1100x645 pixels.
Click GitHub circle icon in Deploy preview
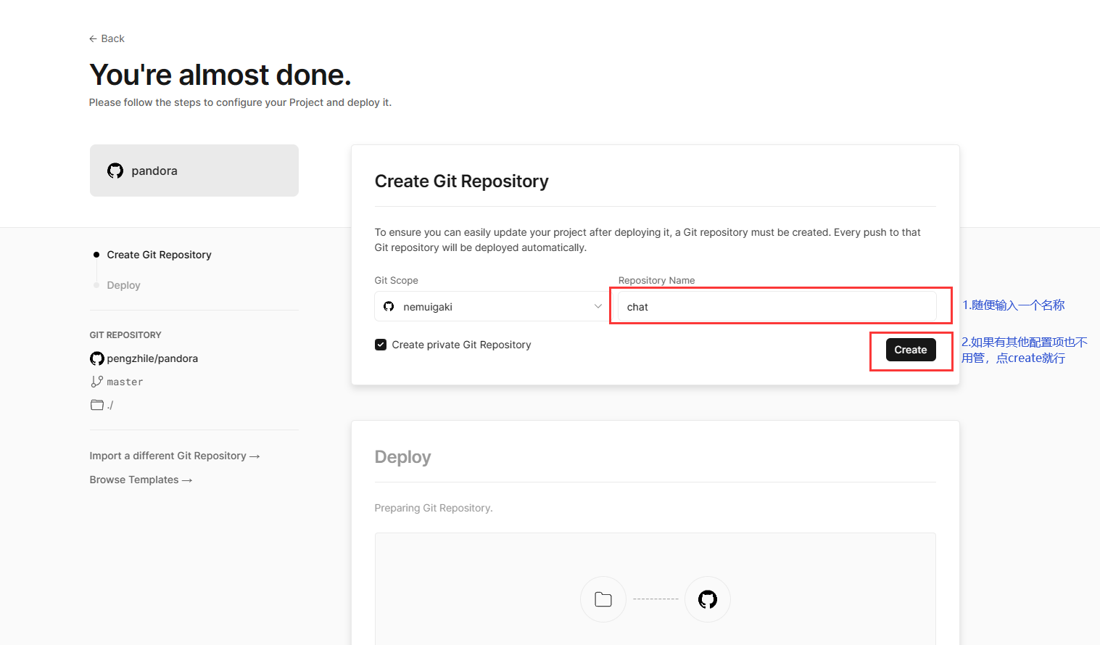[707, 599]
